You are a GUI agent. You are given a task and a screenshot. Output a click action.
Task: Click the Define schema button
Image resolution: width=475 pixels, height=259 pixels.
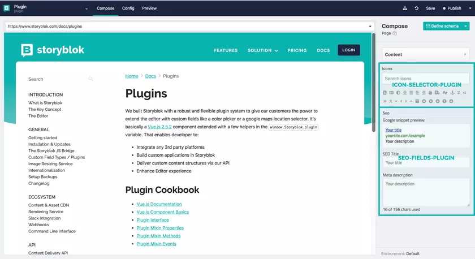[x=443, y=26]
